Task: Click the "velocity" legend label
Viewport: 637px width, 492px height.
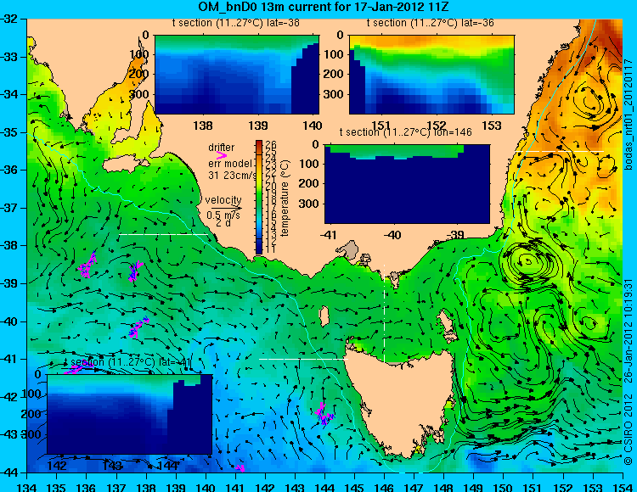Action: 223,200
